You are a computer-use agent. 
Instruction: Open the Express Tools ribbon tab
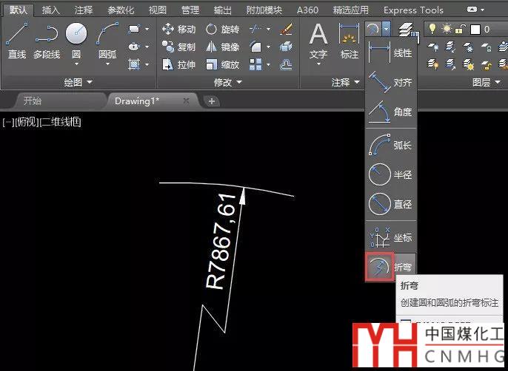click(x=413, y=10)
